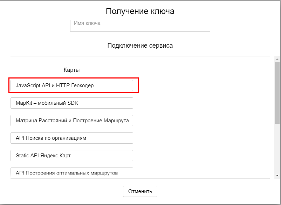
Task: Click the Карты section heading
Action: [x=72, y=70]
